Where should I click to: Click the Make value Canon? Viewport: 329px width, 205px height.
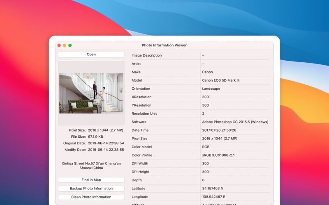[207, 72]
